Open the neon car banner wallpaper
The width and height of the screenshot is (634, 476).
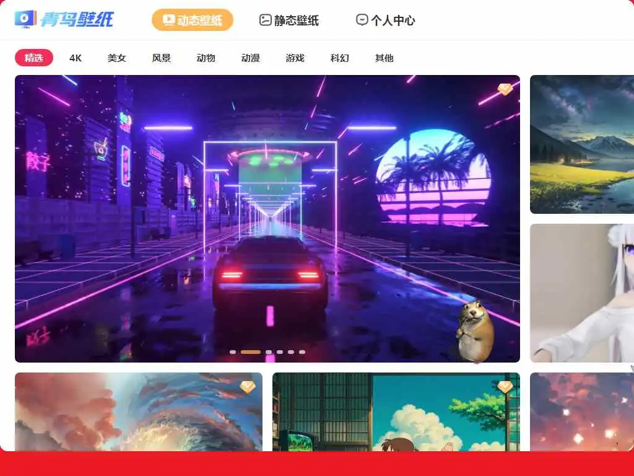(267, 219)
